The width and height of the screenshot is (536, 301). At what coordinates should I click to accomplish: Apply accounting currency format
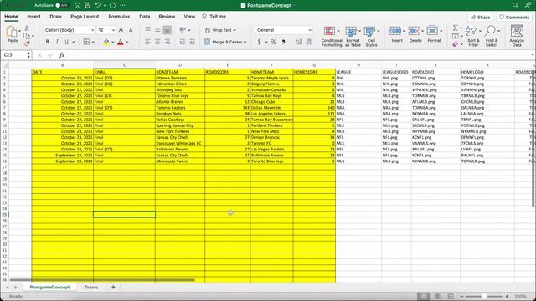pos(259,42)
